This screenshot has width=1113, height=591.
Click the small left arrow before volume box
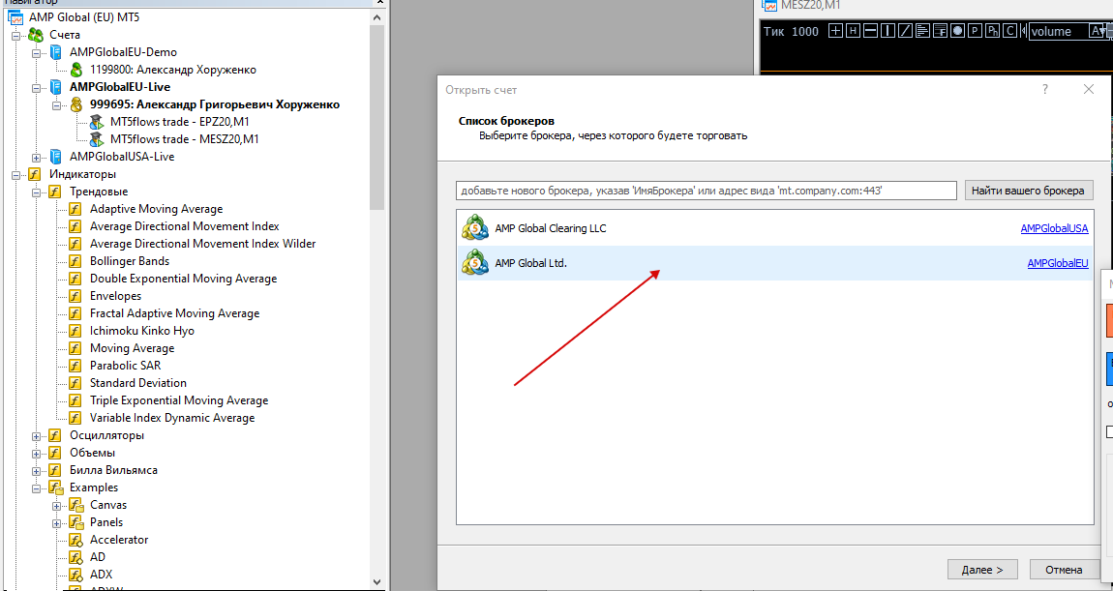click(x=1024, y=31)
